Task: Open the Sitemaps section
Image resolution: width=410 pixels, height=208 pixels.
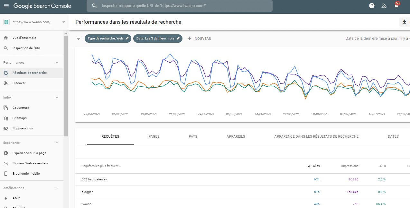Action: [19, 118]
